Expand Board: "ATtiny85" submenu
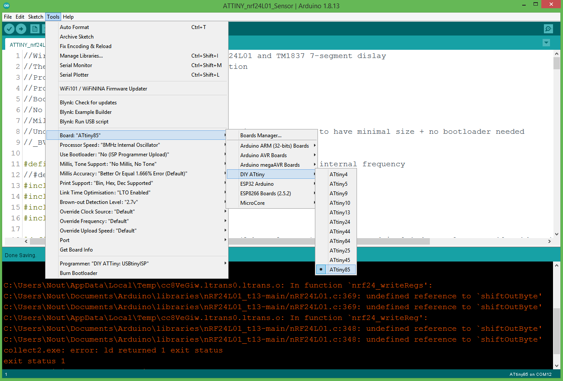The width and height of the screenshot is (563, 381). click(x=137, y=136)
